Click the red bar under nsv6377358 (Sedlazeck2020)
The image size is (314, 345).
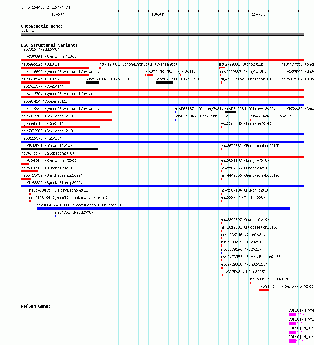click(264, 290)
